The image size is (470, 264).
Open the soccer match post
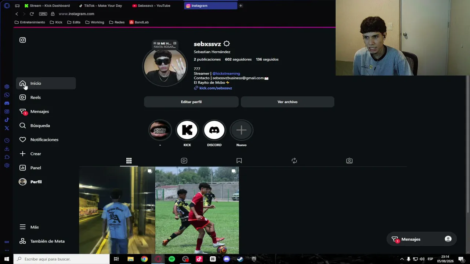pos(197,210)
